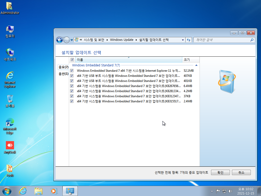This screenshot has height=196, width=261.
Task: Sort by the 이름 column header
Action: [x=129, y=60]
